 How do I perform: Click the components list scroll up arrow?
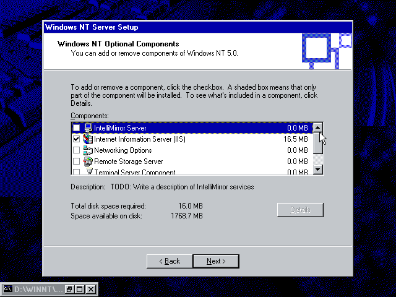pyautogui.click(x=318, y=127)
